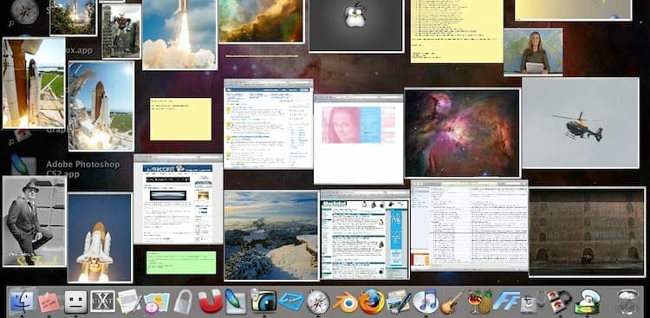Open the penguin-in-a-can Dock icon
650x318 pixels.
pyautogui.click(x=588, y=302)
